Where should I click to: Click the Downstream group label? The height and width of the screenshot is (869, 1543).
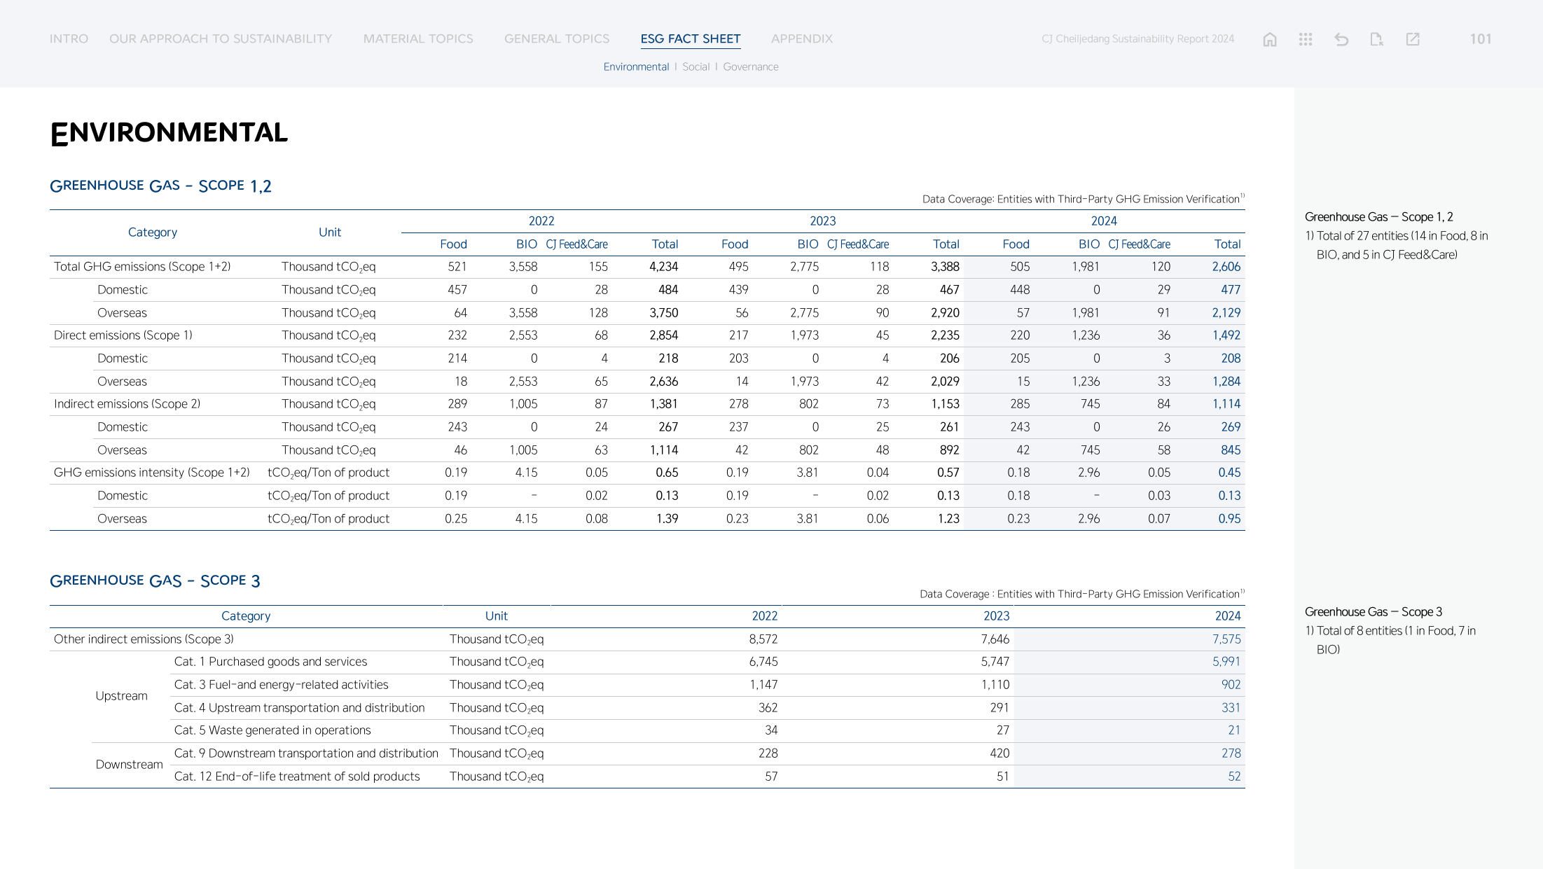tap(129, 765)
